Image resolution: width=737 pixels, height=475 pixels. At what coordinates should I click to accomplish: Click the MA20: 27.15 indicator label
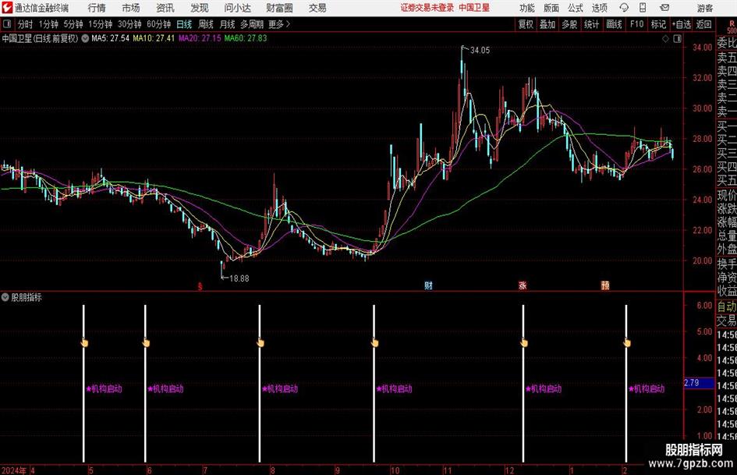click(200, 38)
